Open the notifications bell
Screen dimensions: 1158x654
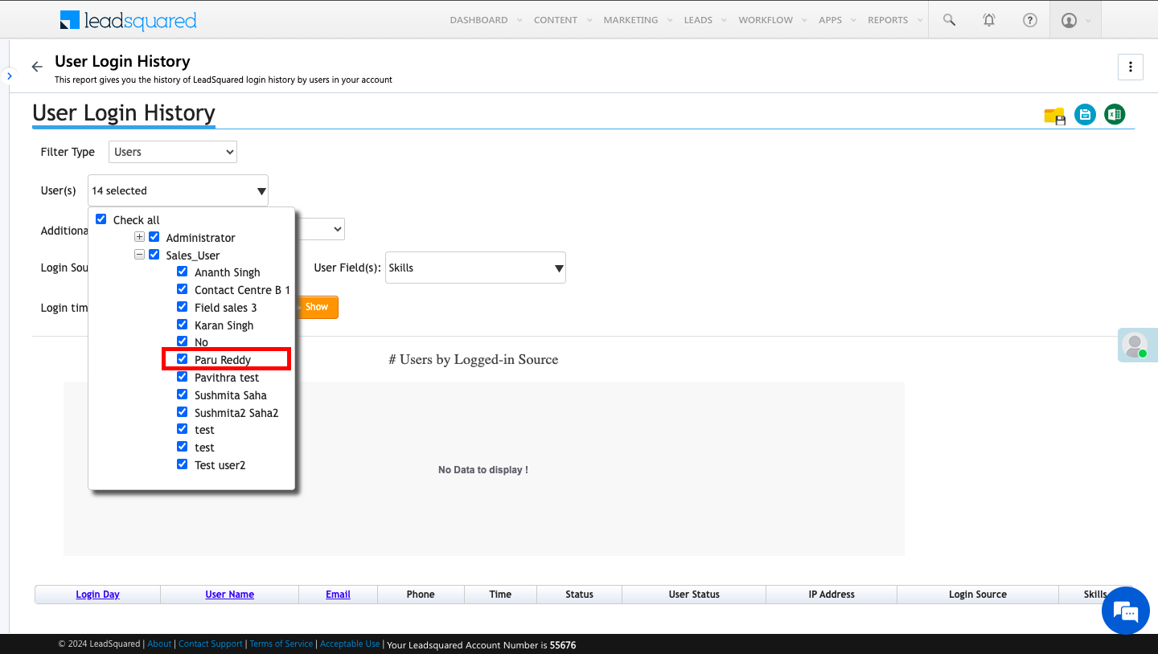tap(989, 20)
